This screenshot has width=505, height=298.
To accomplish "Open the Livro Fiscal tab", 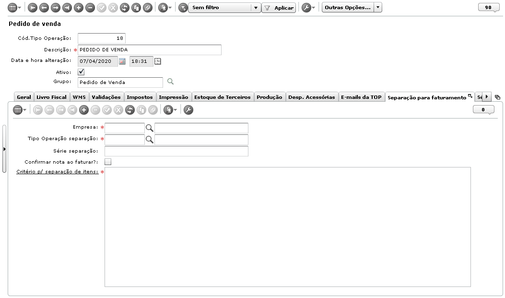I will click(51, 97).
